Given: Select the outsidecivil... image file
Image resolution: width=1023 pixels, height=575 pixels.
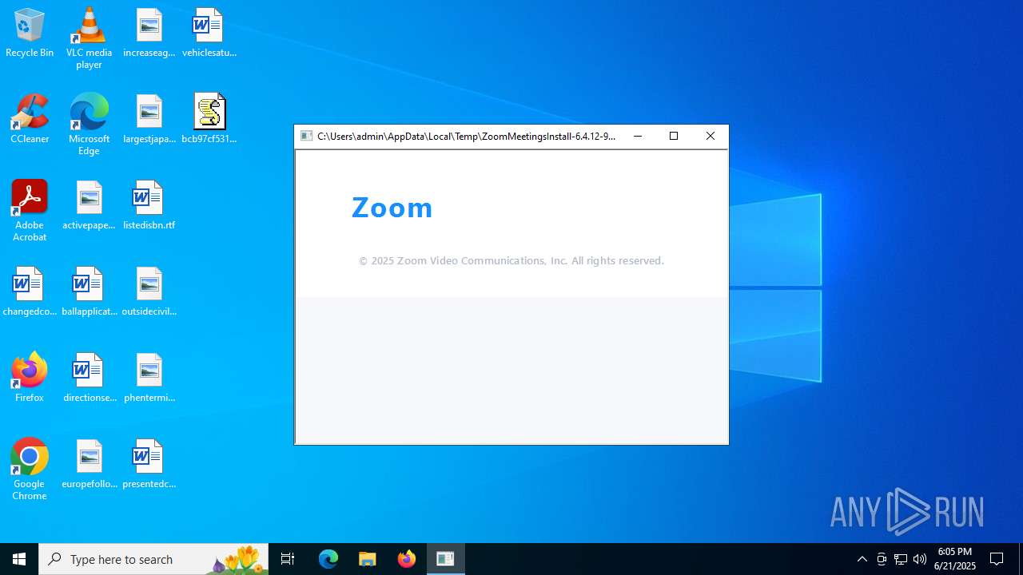Looking at the screenshot, I should [149, 291].
